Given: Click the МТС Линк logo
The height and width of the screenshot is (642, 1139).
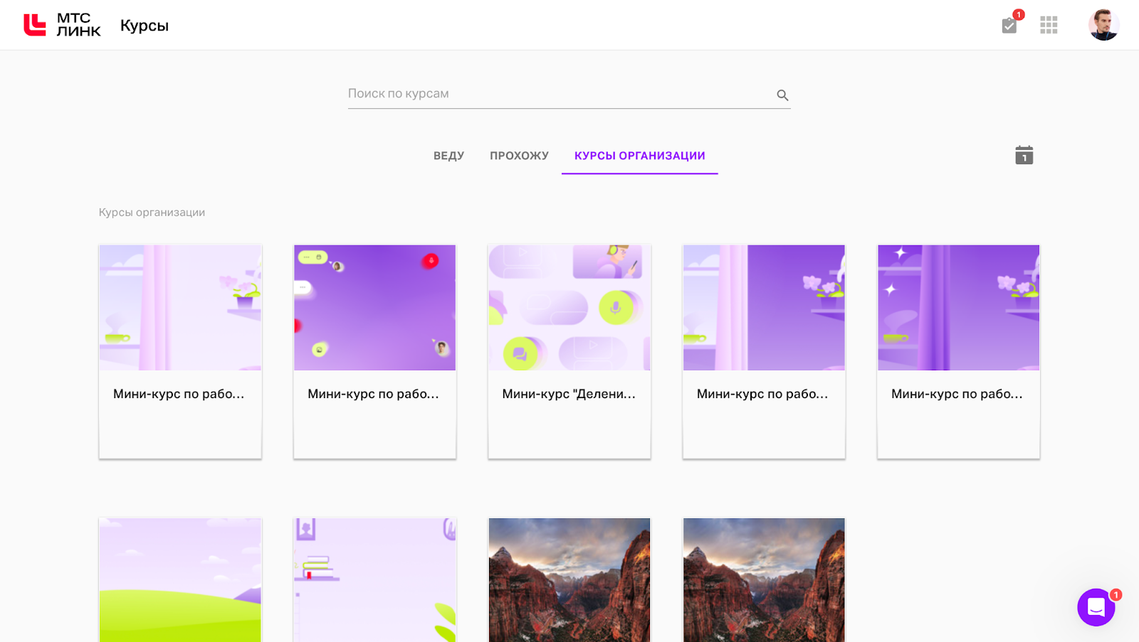Looking at the screenshot, I should [62, 25].
